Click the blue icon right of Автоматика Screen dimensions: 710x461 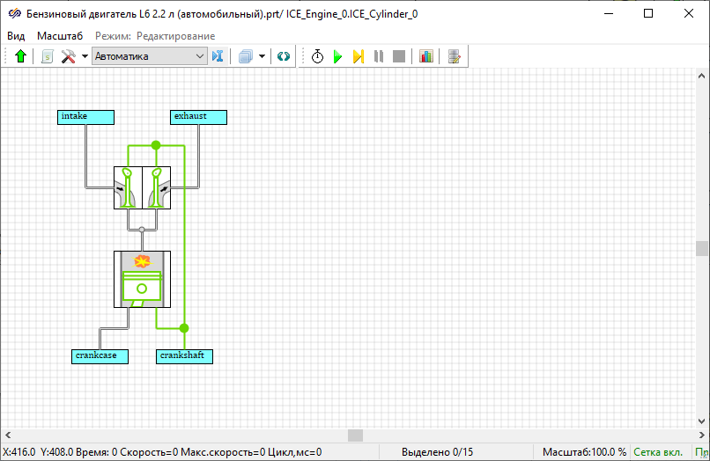click(218, 56)
